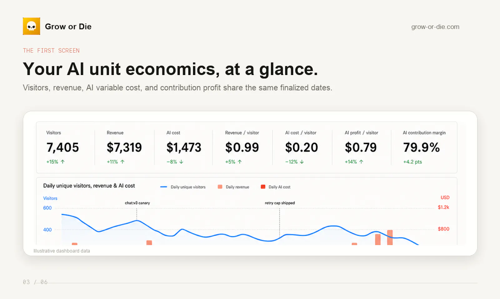Click the Grow or Die brand title

pos(68,27)
